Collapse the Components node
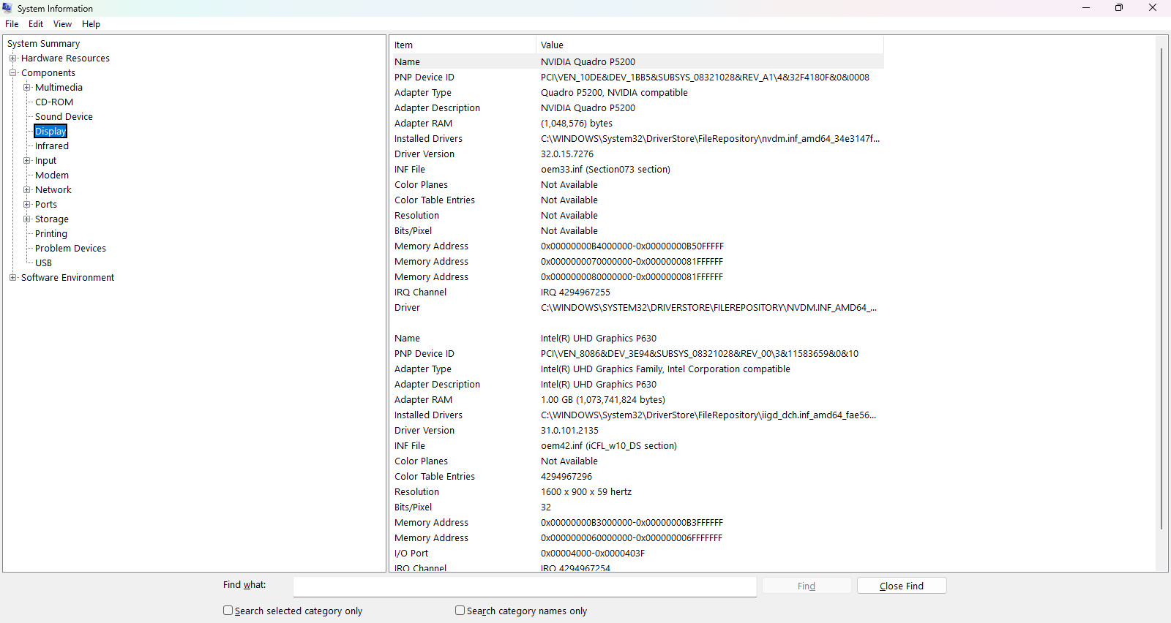 coord(12,73)
